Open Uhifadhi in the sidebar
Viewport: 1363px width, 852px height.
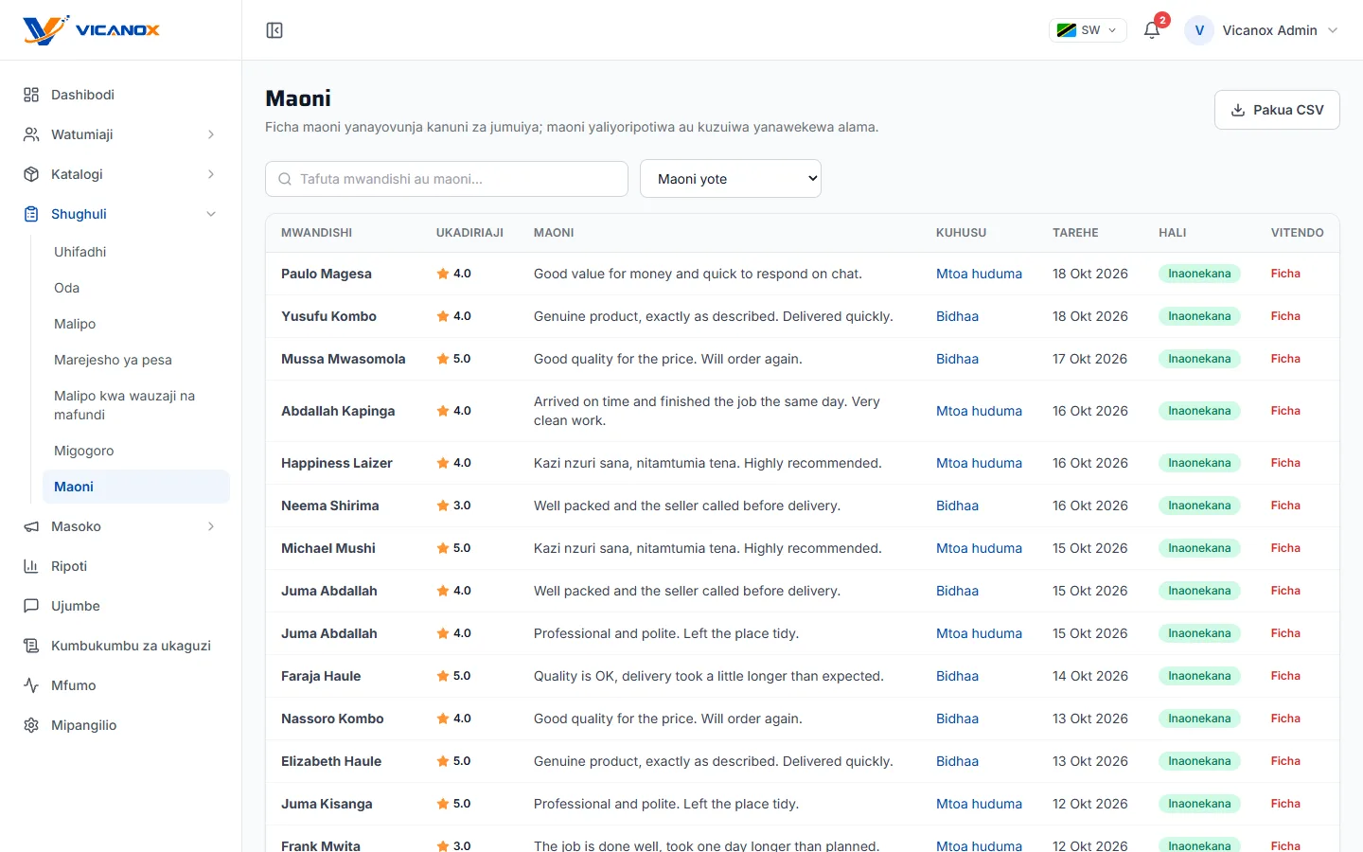136,252
